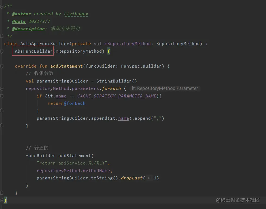Click the StringBuilder() constructor call
266x209 pixels.
[x=117, y=81]
